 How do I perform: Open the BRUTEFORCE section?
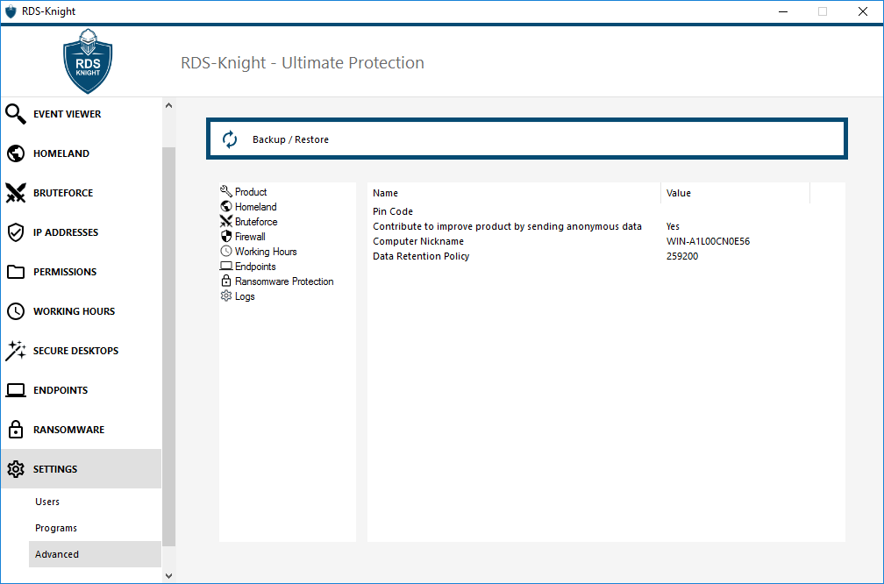tap(82, 193)
